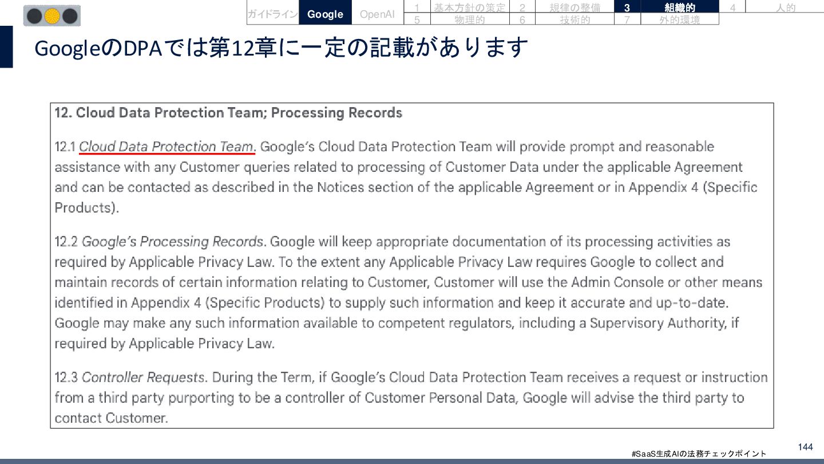Select section 7 外的環境
This screenshot has width=824, height=464.
(x=679, y=19)
